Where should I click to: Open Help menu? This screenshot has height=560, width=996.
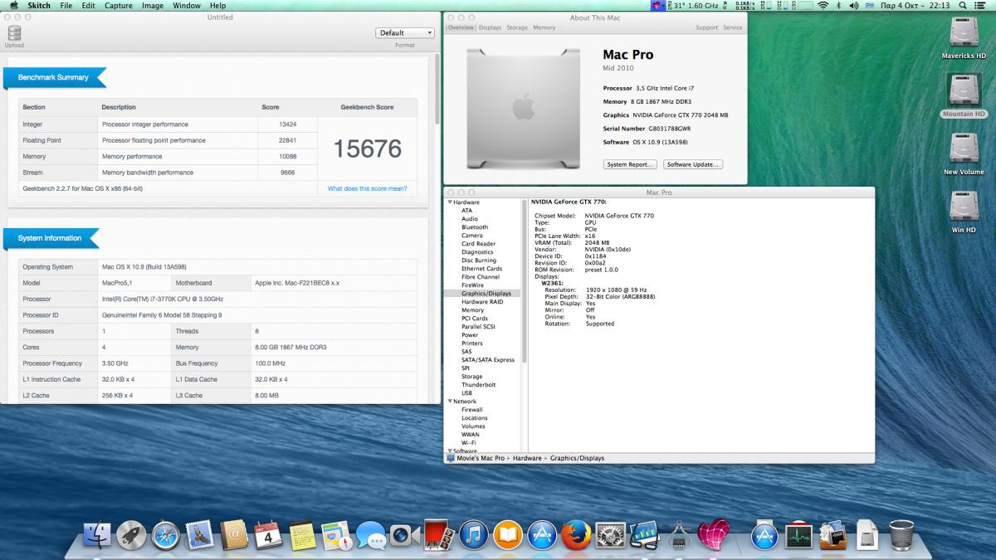(x=218, y=5)
